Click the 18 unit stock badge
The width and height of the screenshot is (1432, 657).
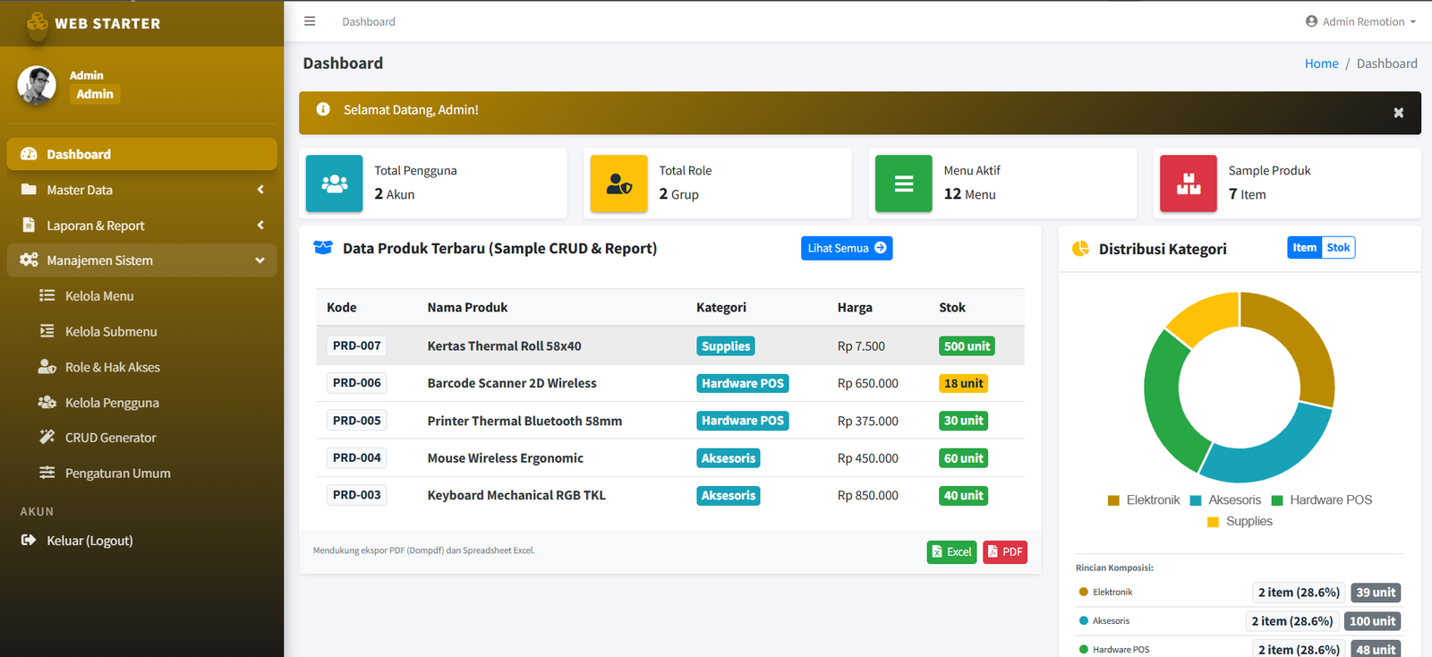point(963,383)
